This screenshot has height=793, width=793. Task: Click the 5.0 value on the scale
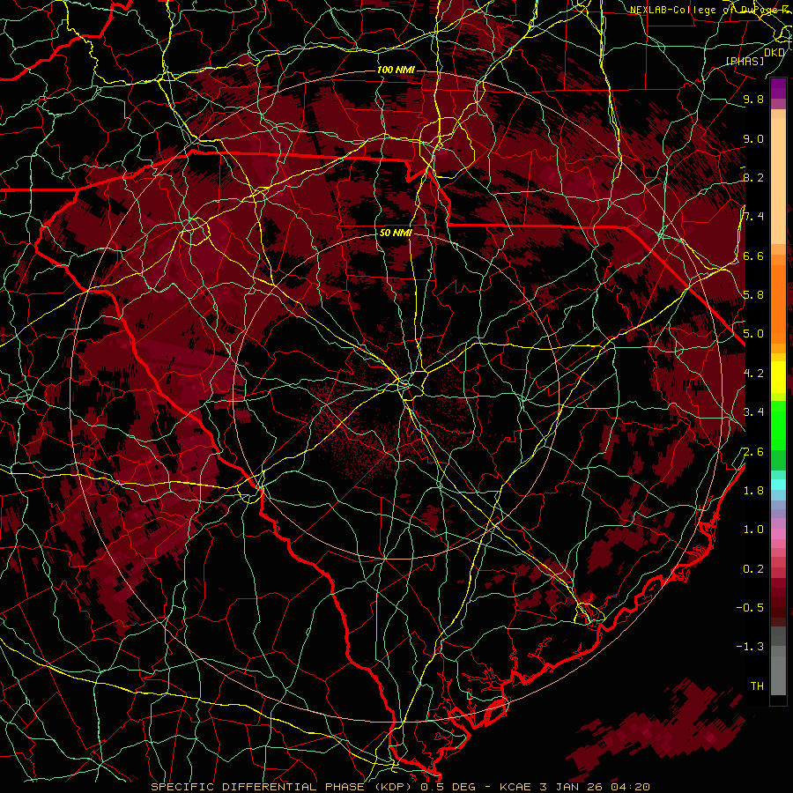pyautogui.click(x=753, y=334)
